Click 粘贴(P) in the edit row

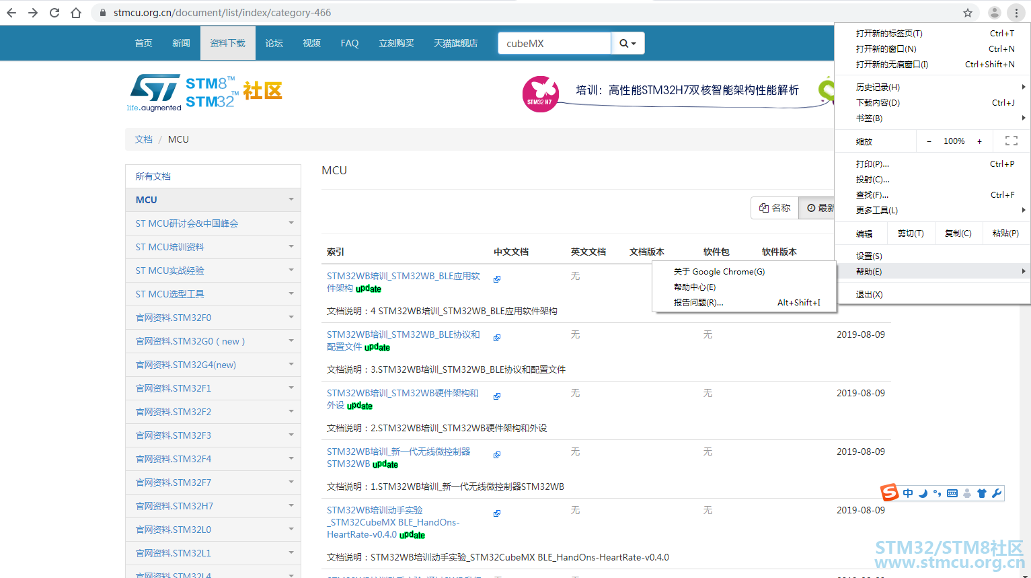[1005, 233]
